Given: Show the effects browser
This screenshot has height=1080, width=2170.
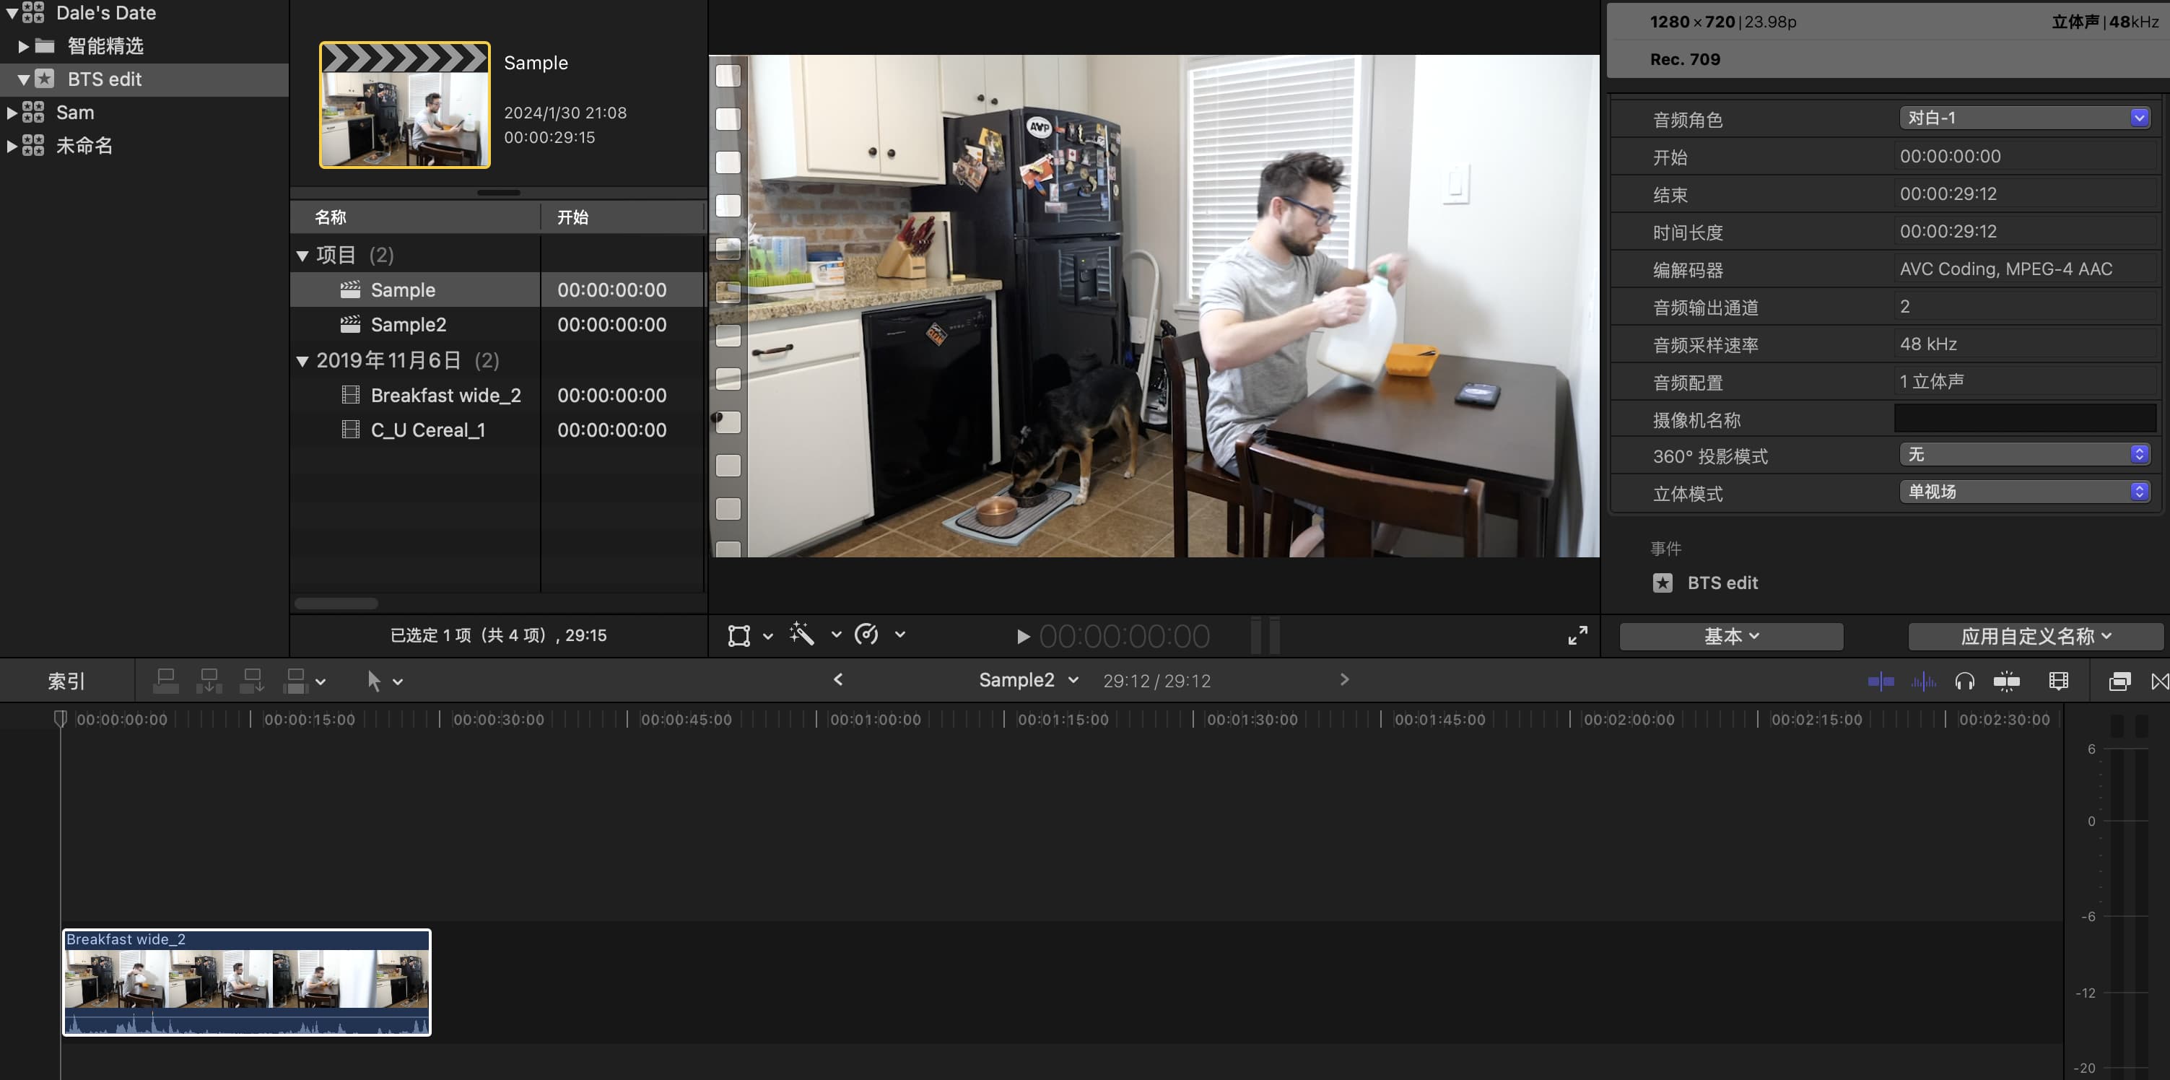Looking at the screenshot, I should click(2119, 681).
